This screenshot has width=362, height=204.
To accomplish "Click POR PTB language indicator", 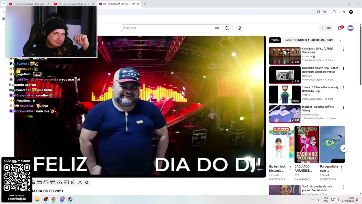I will click(326, 199).
